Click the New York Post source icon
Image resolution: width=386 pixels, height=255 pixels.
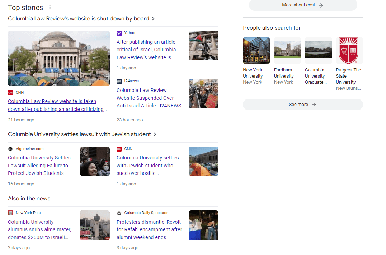coord(11,213)
